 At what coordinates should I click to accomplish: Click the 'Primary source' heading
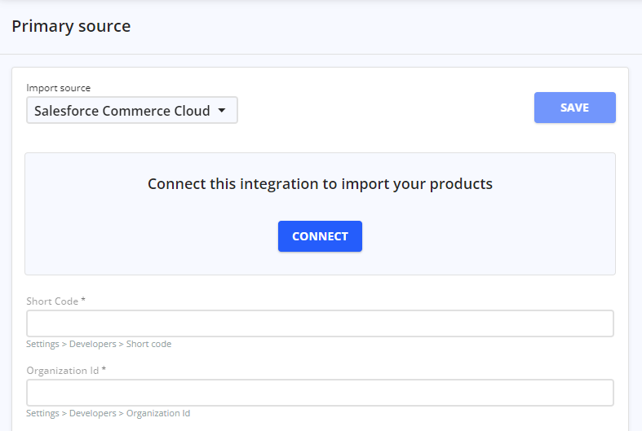pos(71,26)
